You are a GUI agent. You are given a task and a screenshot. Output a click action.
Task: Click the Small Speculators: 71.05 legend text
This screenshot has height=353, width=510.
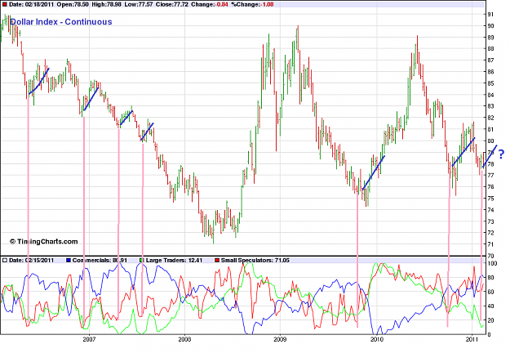(255, 260)
